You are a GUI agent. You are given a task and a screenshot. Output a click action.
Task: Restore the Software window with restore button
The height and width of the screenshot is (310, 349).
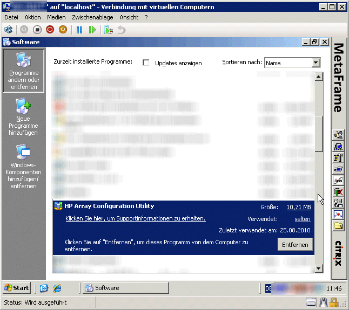[314, 42]
